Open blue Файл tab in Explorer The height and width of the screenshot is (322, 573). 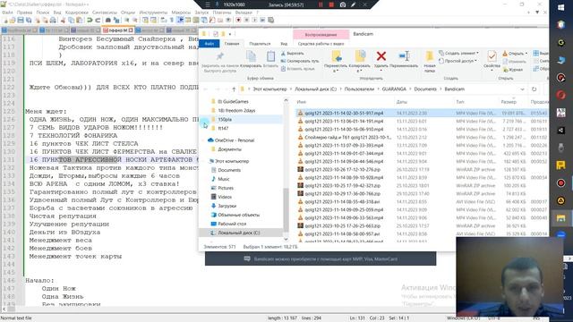[209, 44]
